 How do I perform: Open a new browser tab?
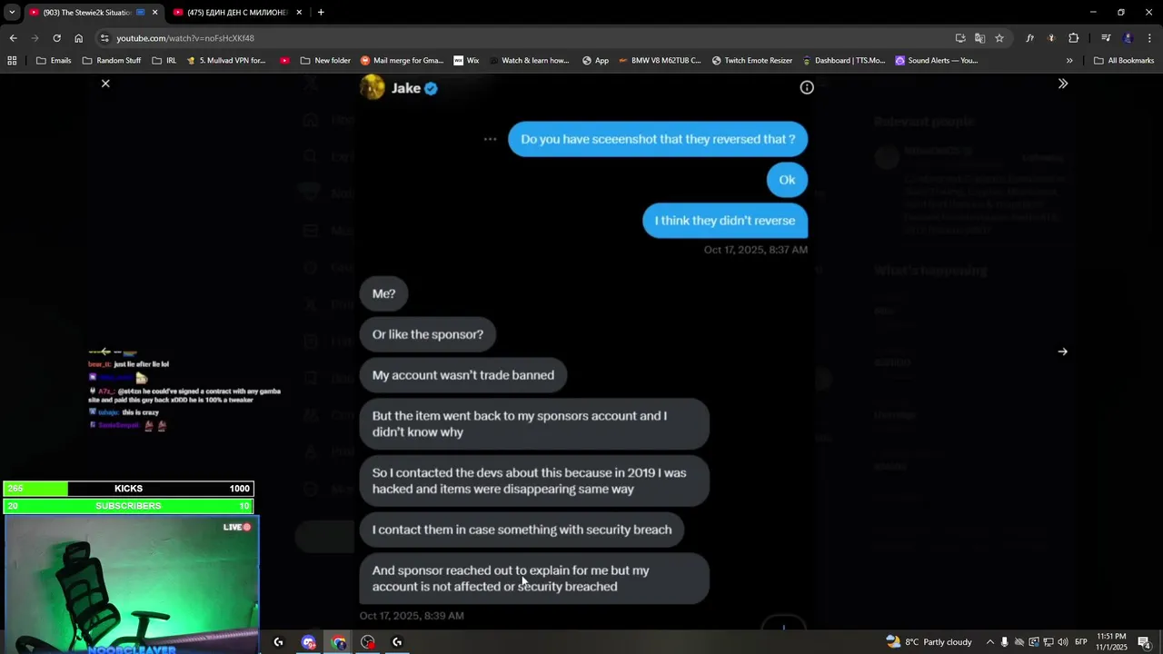[x=321, y=13]
